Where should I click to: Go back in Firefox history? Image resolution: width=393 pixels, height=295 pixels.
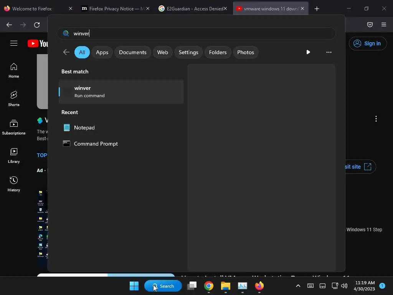[x=9, y=25]
